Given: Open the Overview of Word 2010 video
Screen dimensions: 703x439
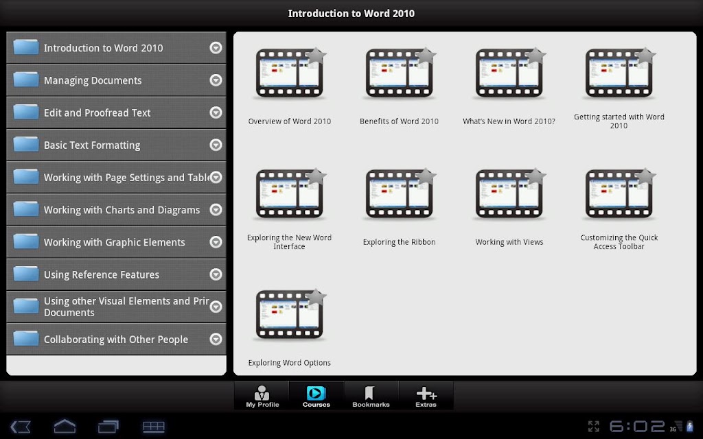Looking at the screenshot, I should (289, 74).
